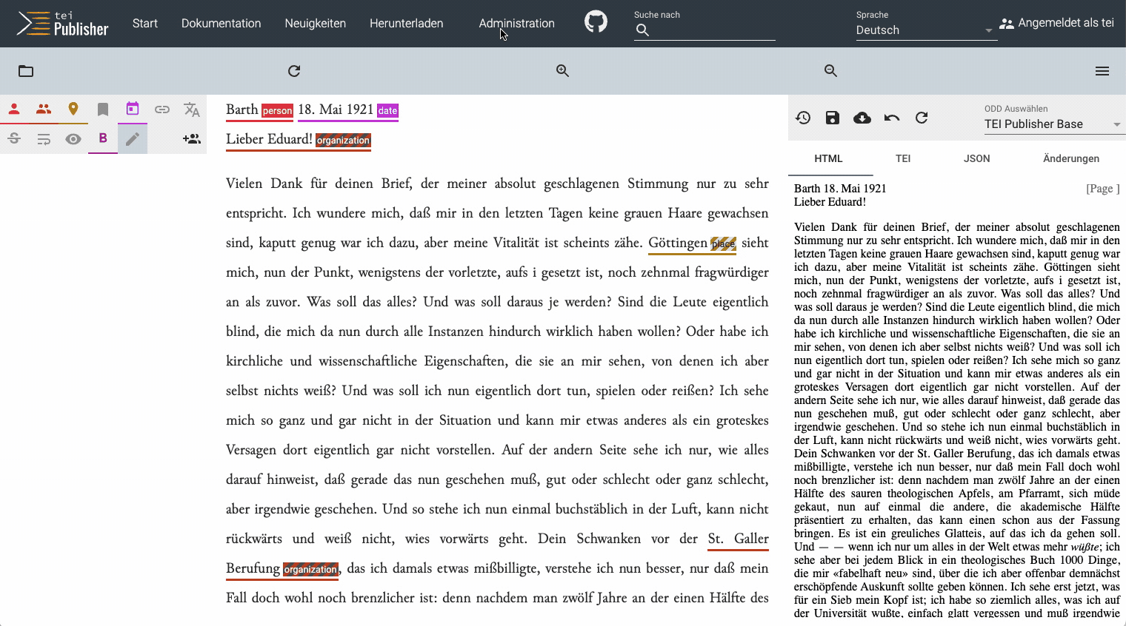Save the annotations with the floppy disk icon

(833, 118)
